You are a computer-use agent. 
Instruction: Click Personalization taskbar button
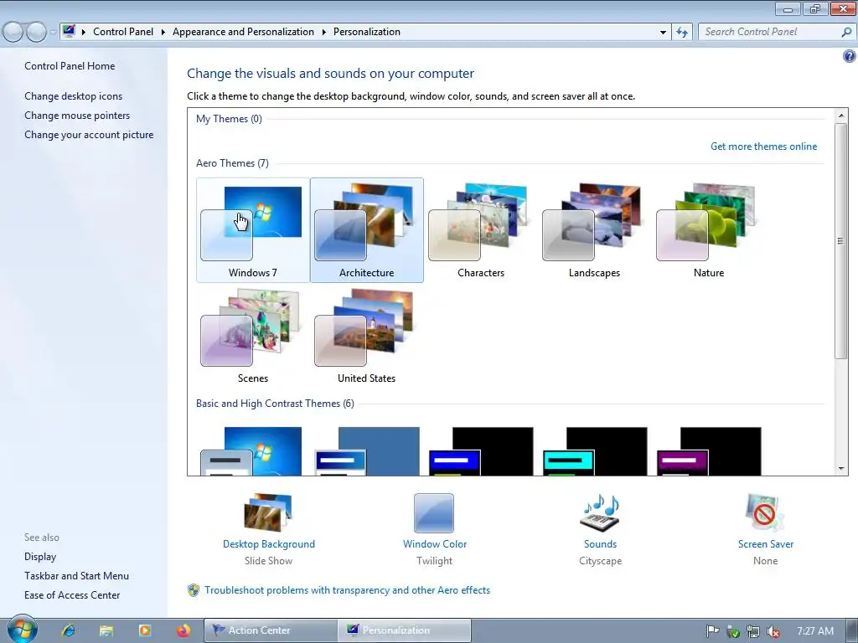tap(405, 630)
